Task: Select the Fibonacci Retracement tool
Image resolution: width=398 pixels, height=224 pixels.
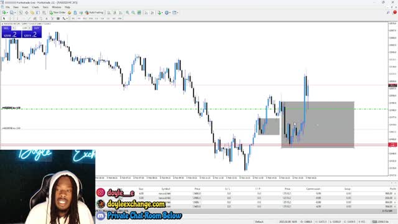Action: [40, 19]
